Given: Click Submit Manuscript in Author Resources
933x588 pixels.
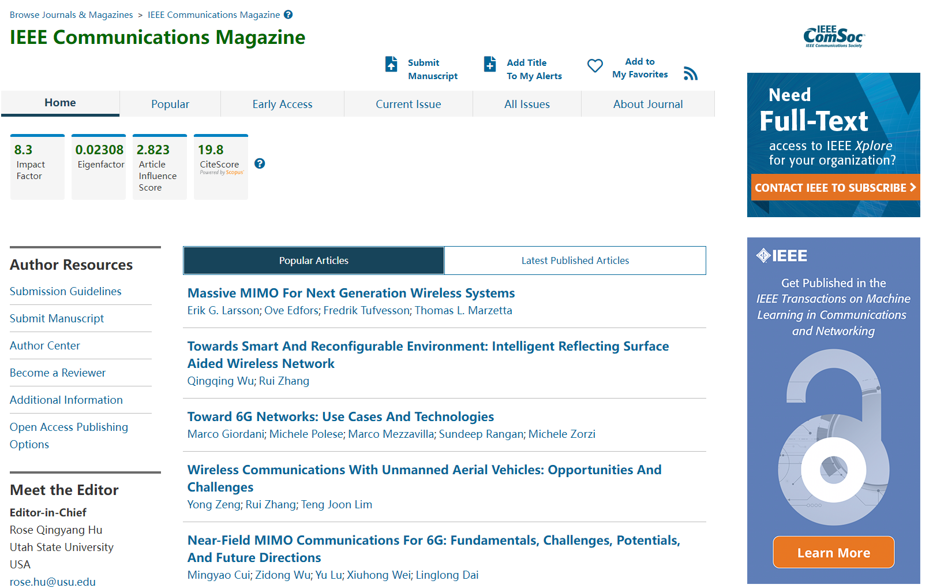Looking at the screenshot, I should (x=57, y=318).
